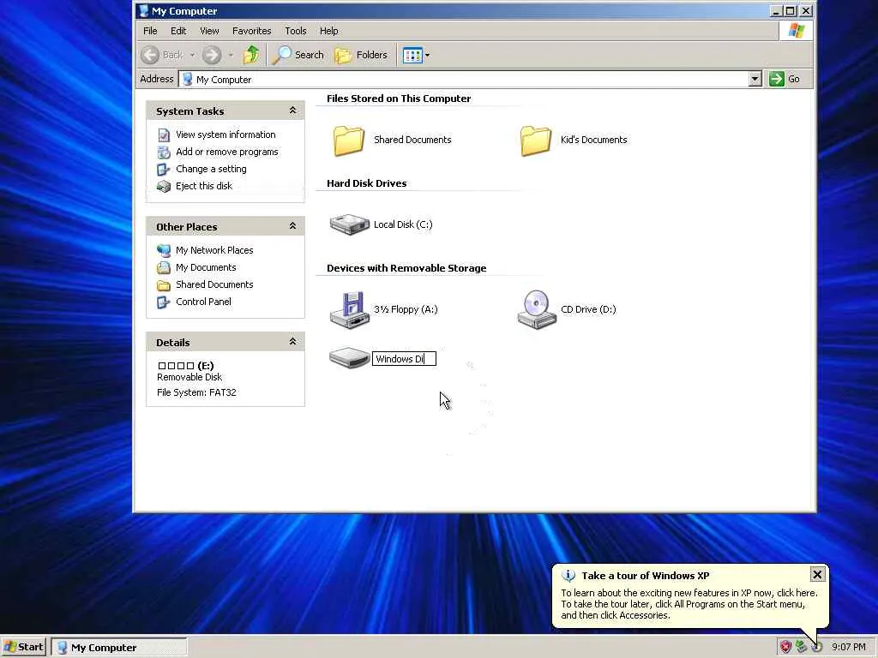
Task: Open My Documents in Other Places
Action: pyautogui.click(x=206, y=267)
